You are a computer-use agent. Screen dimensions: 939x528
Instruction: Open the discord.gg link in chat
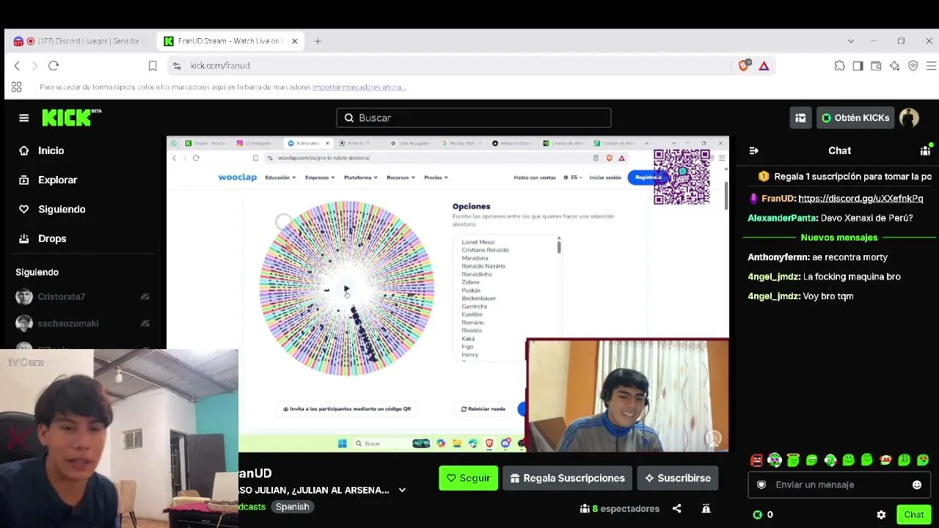pos(861,198)
